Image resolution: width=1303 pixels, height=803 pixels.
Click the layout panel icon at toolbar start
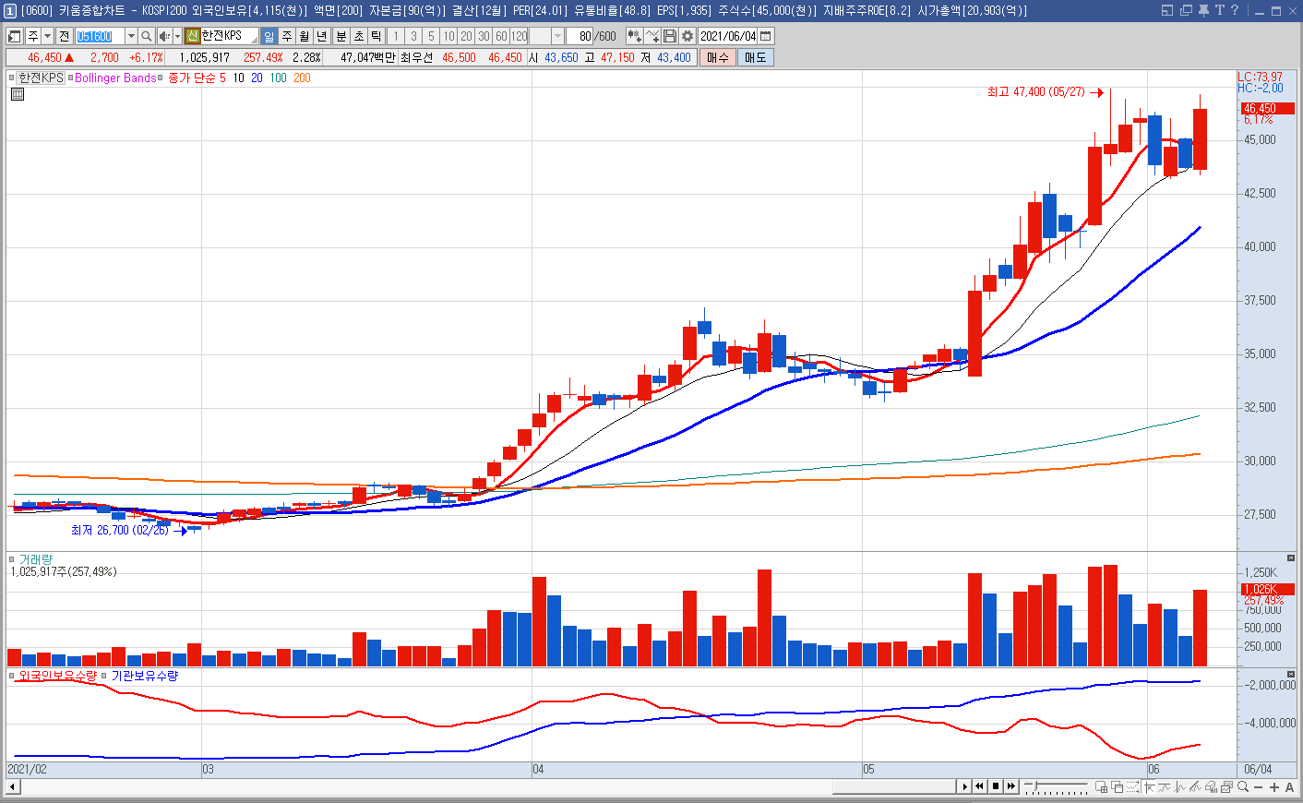coord(15,36)
